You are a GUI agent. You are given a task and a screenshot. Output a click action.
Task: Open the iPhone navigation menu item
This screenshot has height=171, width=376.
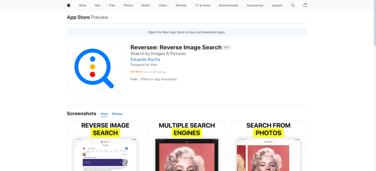(x=128, y=6)
